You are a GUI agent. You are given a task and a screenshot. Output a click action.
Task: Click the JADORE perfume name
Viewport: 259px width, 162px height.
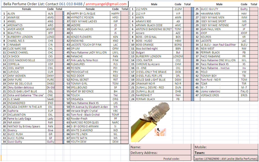pyautogui.click(x=76, y=25)
